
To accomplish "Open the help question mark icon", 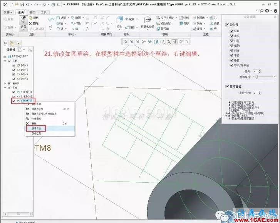I will coord(275,11).
